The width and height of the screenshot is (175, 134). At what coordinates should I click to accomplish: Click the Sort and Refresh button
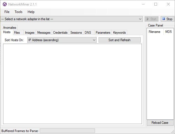pyautogui.click(x=119, y=40)
